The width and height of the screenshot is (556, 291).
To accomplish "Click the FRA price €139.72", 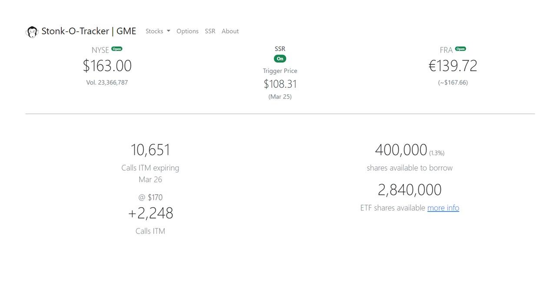I will pos(453,66).
